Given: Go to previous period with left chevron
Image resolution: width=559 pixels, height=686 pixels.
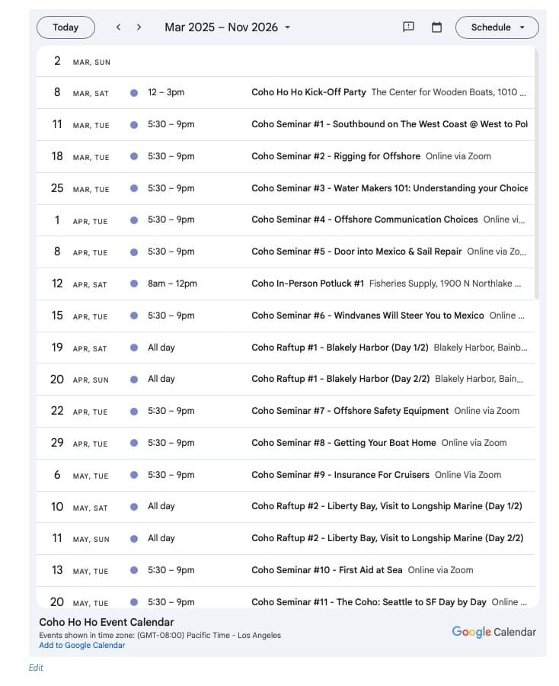Looking at the screenshot, I should [x=118, y=27].
